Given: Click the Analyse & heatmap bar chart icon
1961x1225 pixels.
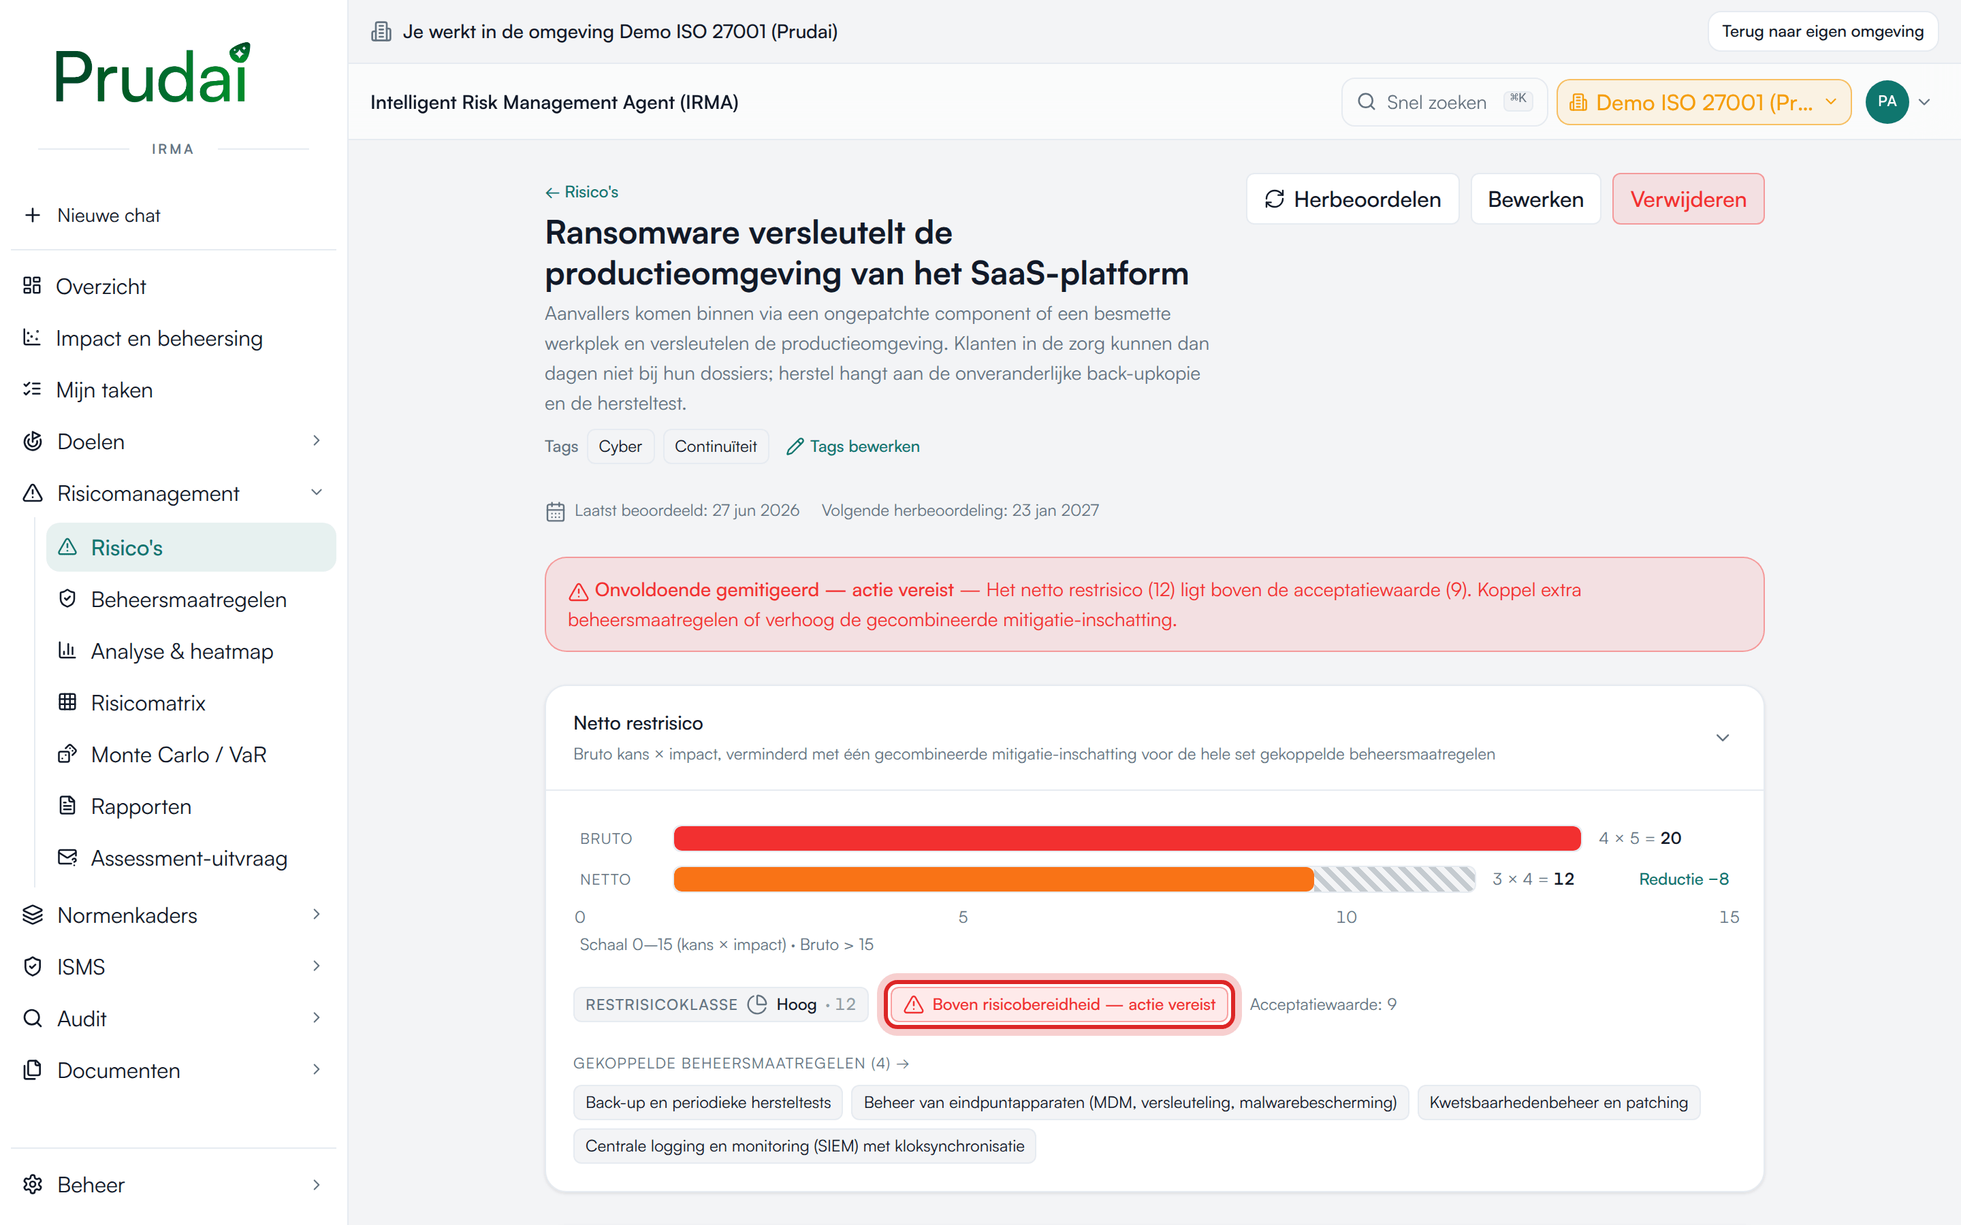Looking at the screenshot, I should (x=67, y=651).
